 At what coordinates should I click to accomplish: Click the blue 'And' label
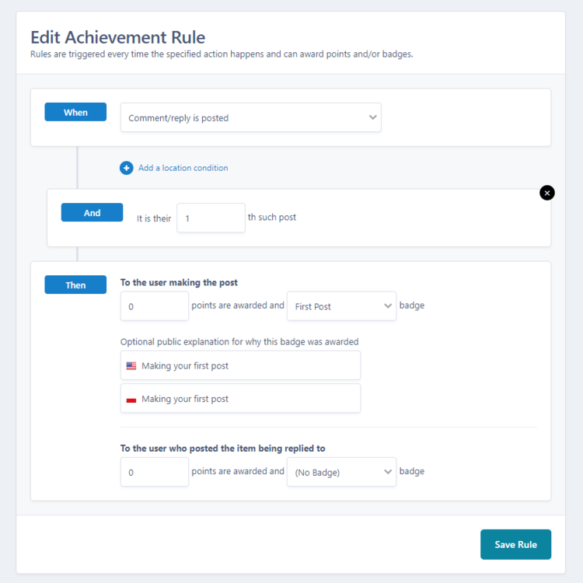pyautogui.click(x=92, y=213)
